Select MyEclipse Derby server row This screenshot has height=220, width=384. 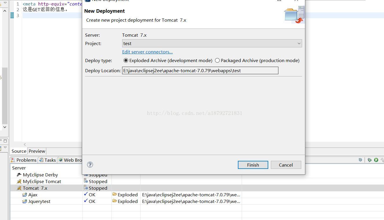(x=40, y=175)
